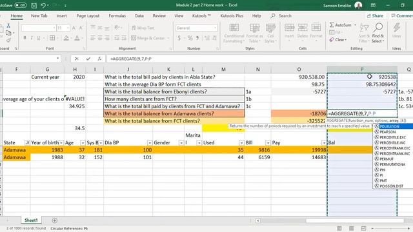413x232 pixels.
Task: Click the Share button
Action: (x=375, y=15)
